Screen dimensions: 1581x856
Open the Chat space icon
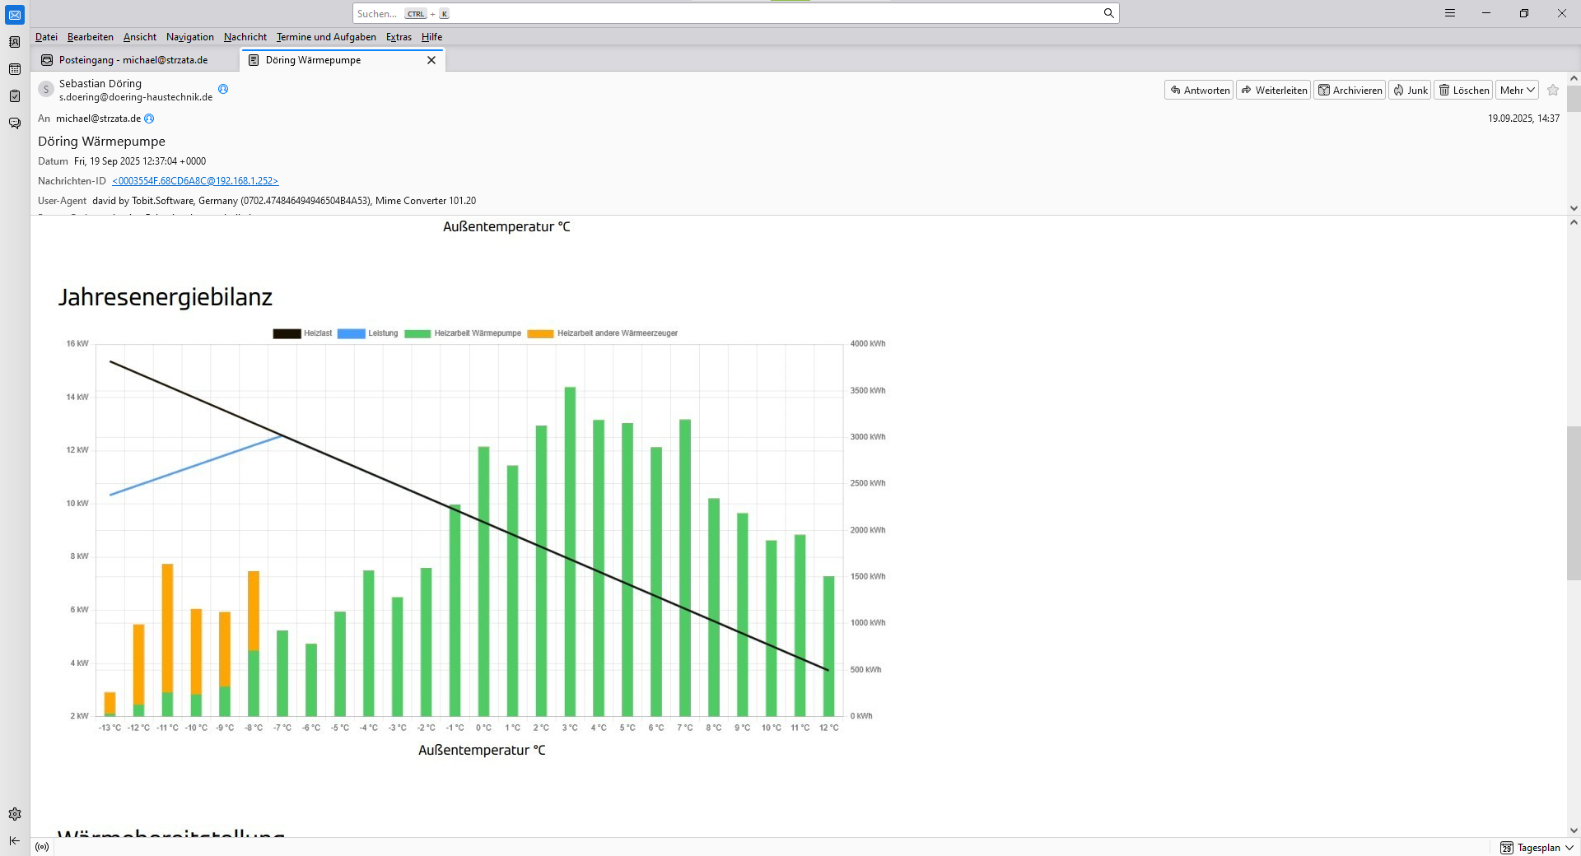[15, 123]
